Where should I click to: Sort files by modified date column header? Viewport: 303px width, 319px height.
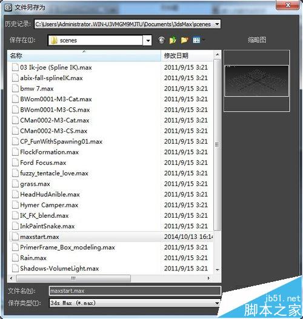coord(187,55)
